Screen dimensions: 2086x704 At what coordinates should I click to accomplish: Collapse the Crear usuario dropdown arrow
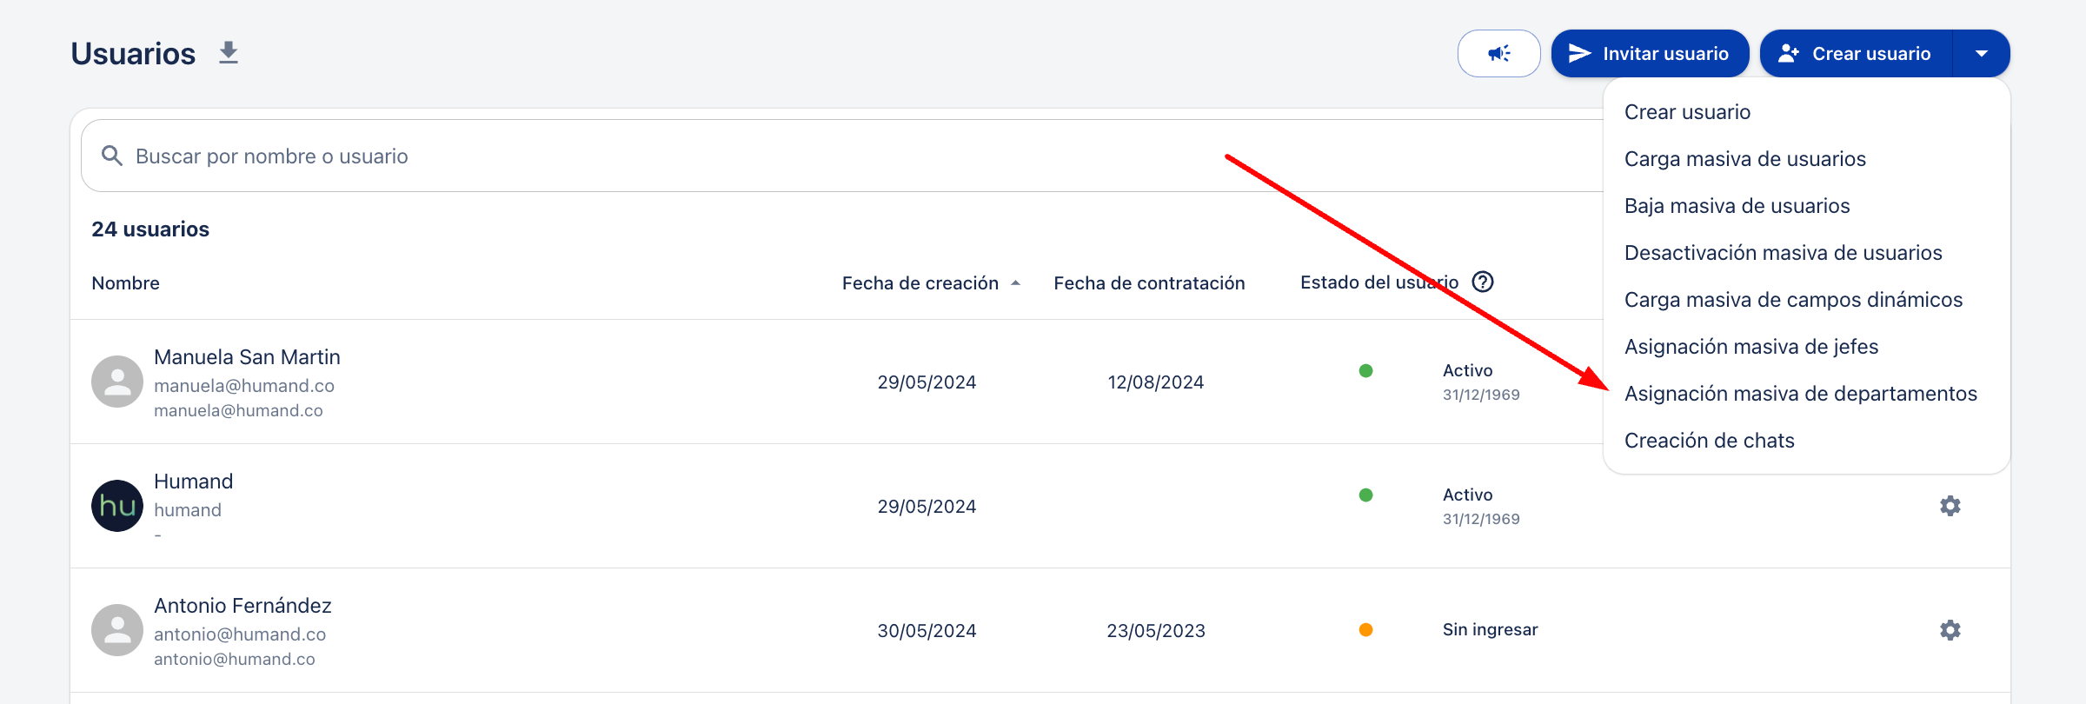(1981, 54)
